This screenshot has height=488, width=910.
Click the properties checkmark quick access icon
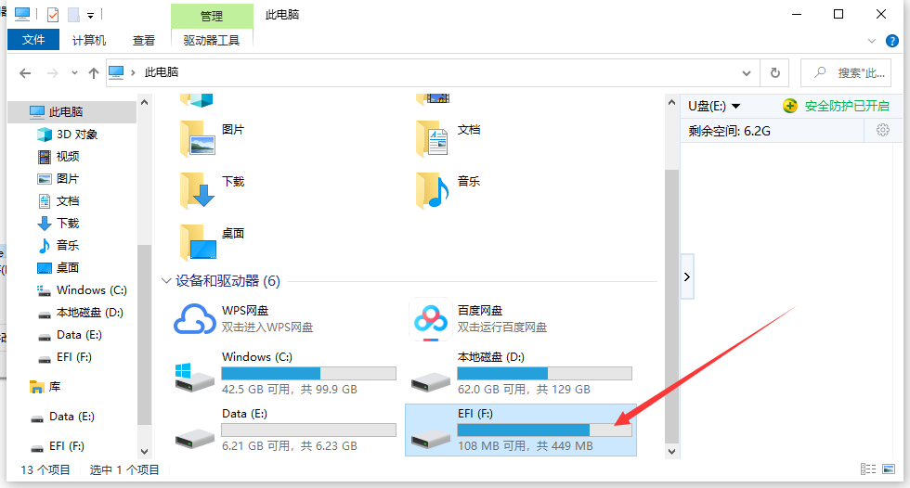[x=52, y=15]
